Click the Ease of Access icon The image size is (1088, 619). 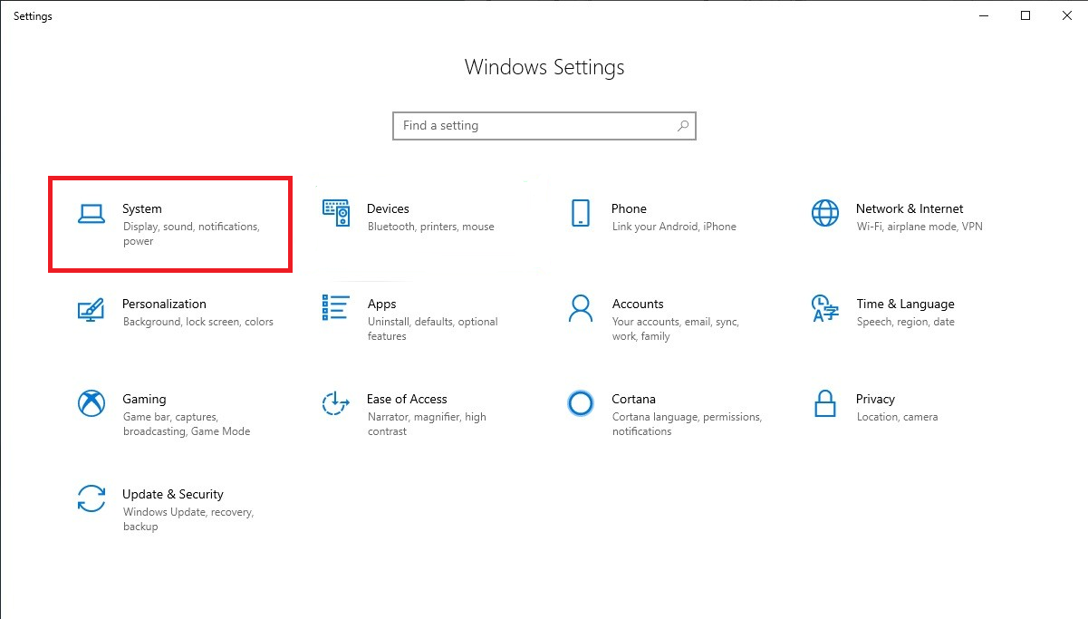336,403
